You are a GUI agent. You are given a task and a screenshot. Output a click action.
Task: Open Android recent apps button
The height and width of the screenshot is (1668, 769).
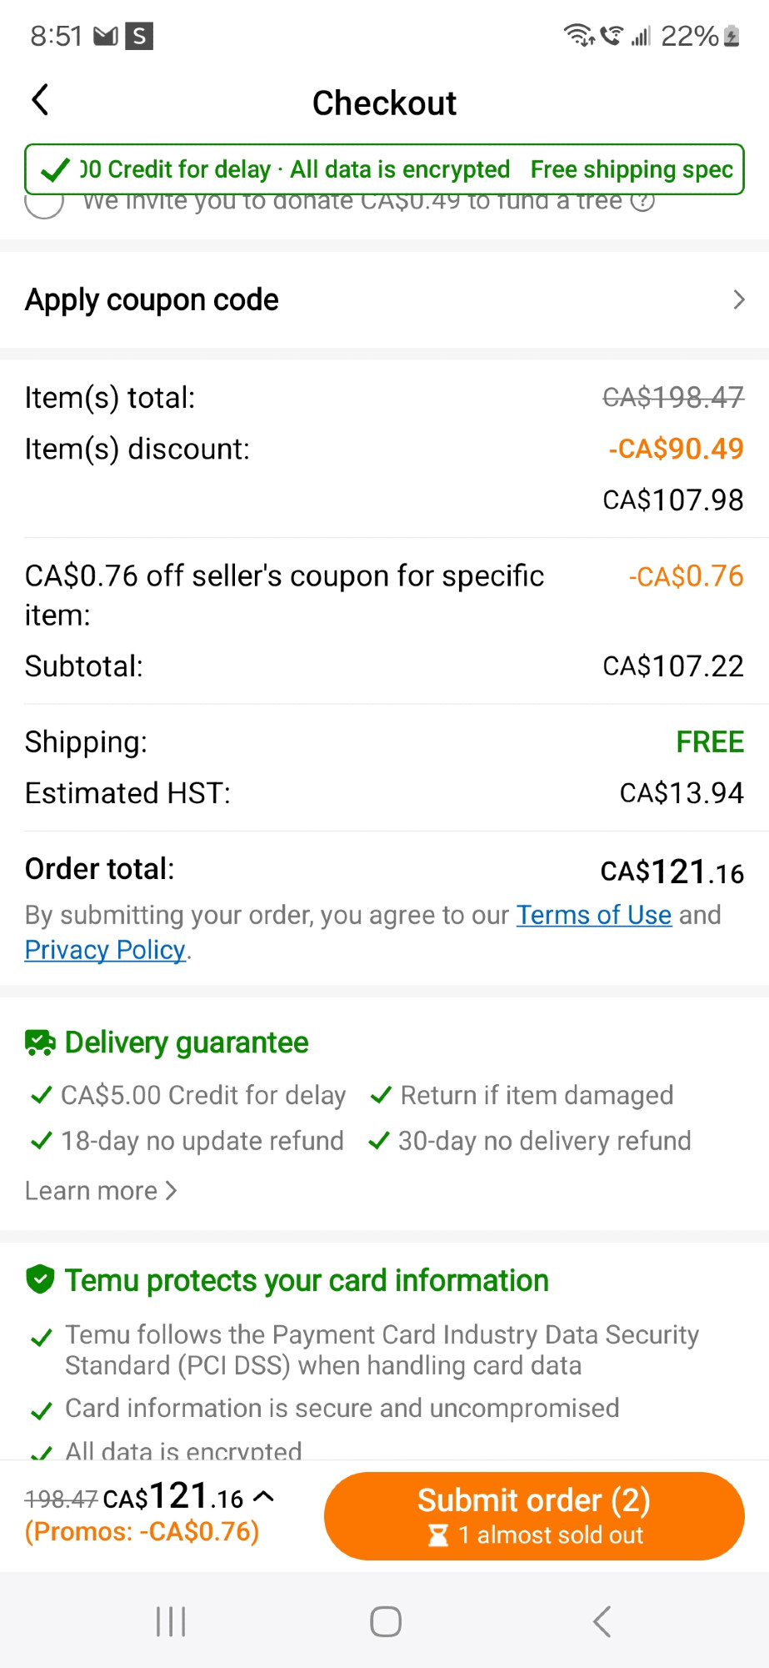[171, 1622]
